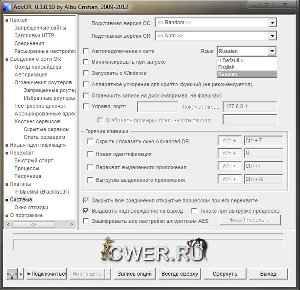Click the circuit icon button at bottom left

(x=12, y=274)
